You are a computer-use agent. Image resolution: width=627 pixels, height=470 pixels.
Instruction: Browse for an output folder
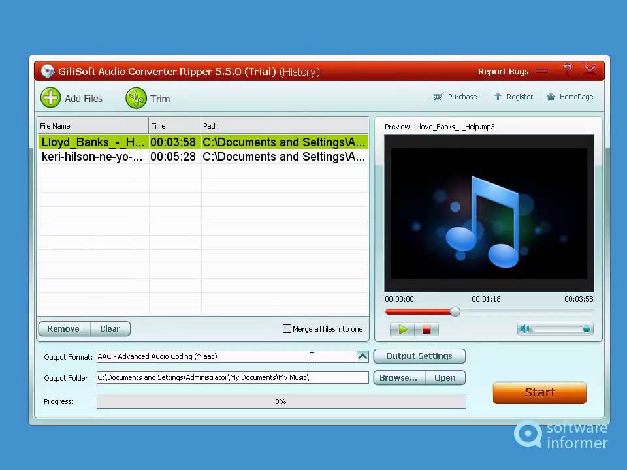[x=398, y=378]
